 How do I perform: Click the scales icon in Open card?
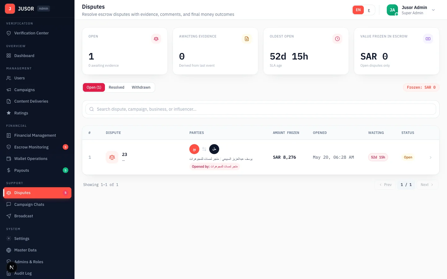pyautogui.click(x=156, y=39)
